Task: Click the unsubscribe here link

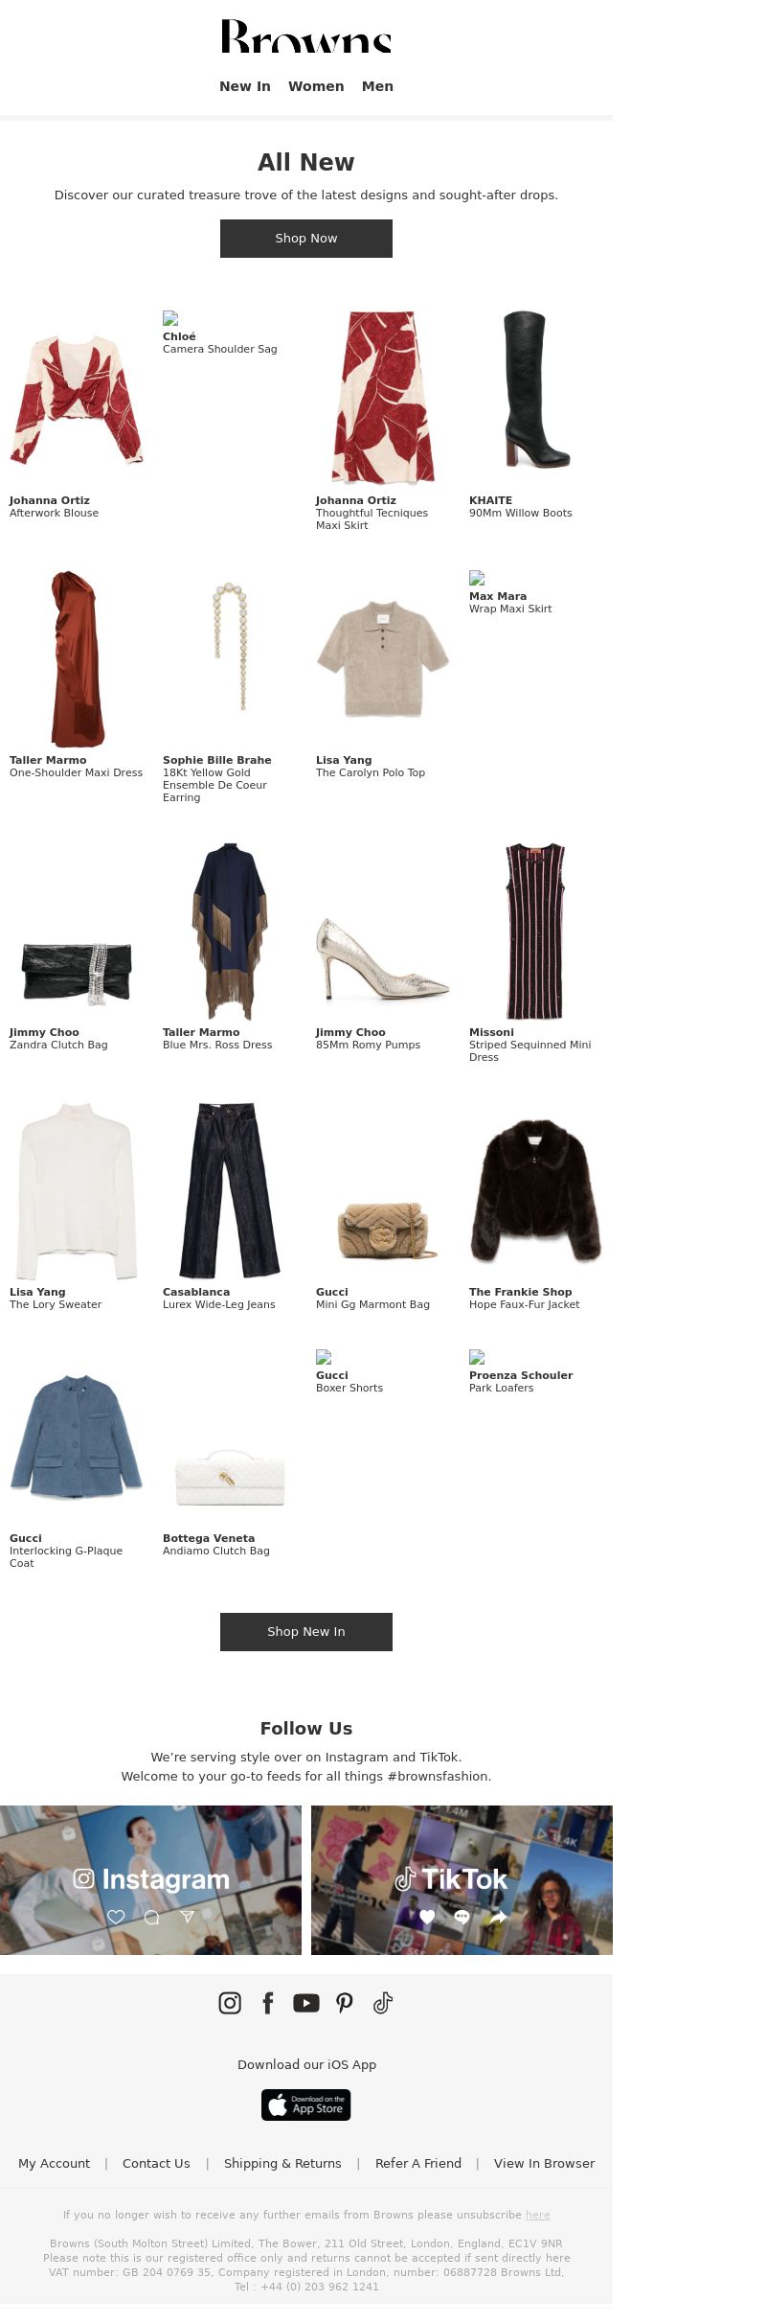Action: coord(537,2215)
